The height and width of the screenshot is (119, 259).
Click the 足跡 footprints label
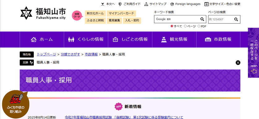pyautogui.click(x=27, y=63)
